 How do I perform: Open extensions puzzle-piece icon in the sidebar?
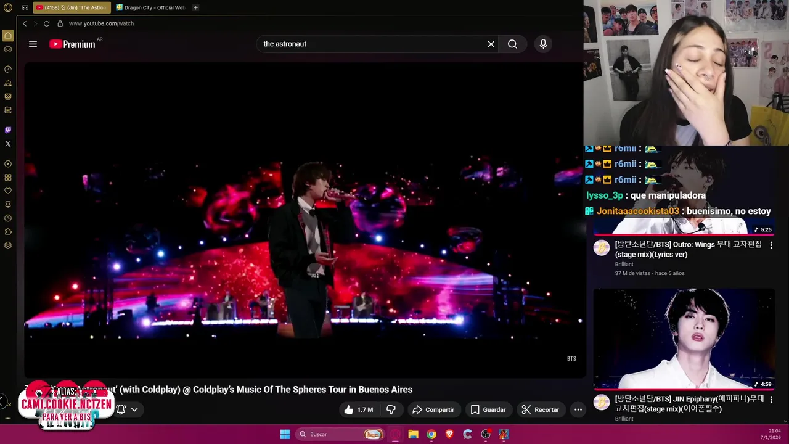pos(8,232)
